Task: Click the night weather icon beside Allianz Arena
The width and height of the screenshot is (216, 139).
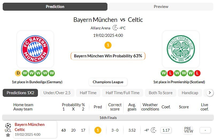Action: click(115, 28)
